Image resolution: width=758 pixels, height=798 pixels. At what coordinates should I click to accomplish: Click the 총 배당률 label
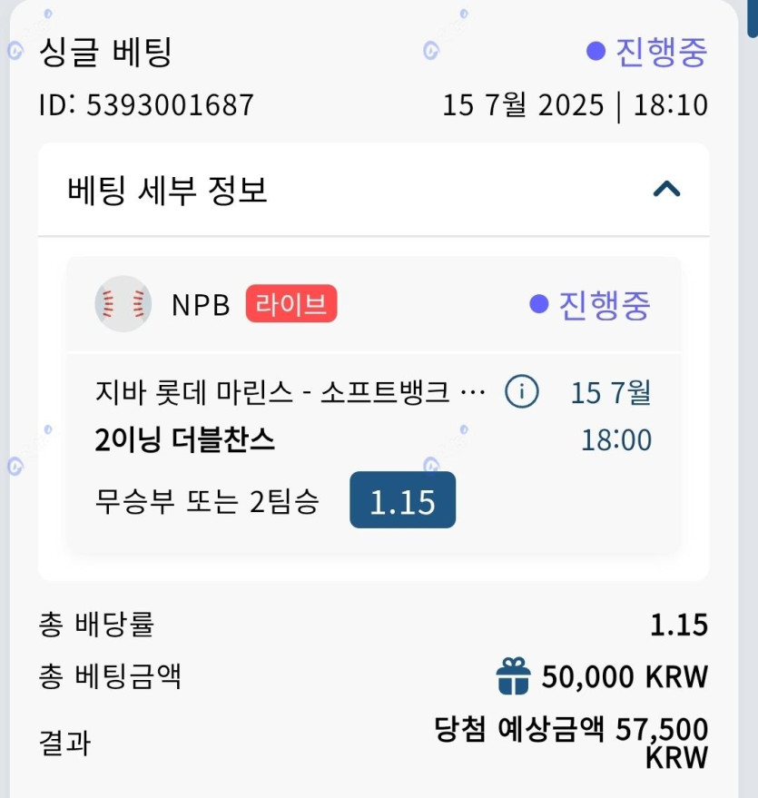coord(96,625)
